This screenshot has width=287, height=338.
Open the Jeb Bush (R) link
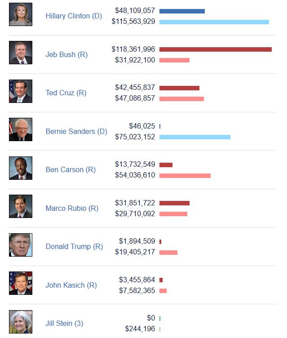(66, 55)
